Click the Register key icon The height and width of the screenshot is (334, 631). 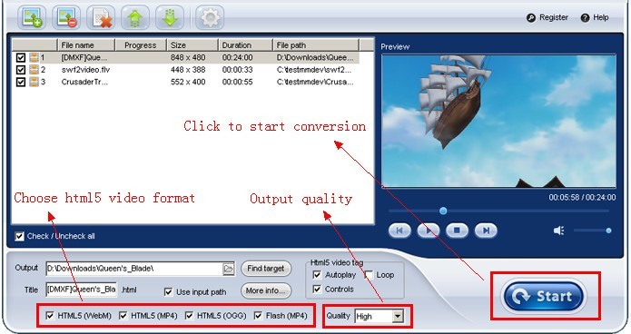(531, 18)
